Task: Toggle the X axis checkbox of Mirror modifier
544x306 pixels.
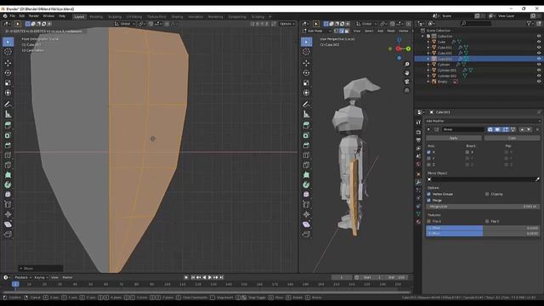Action: pos(428,152)
